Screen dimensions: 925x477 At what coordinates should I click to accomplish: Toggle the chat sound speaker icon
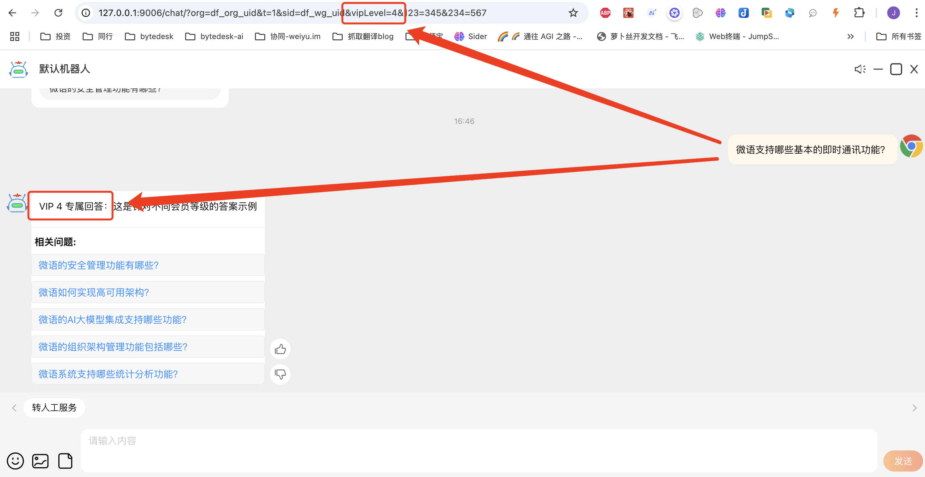click(x=860, y=69)
